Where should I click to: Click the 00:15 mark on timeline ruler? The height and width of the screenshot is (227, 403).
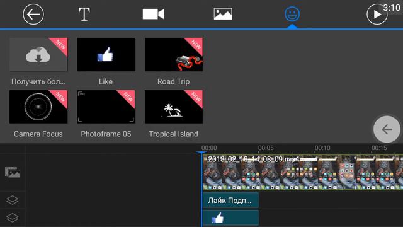379,148
